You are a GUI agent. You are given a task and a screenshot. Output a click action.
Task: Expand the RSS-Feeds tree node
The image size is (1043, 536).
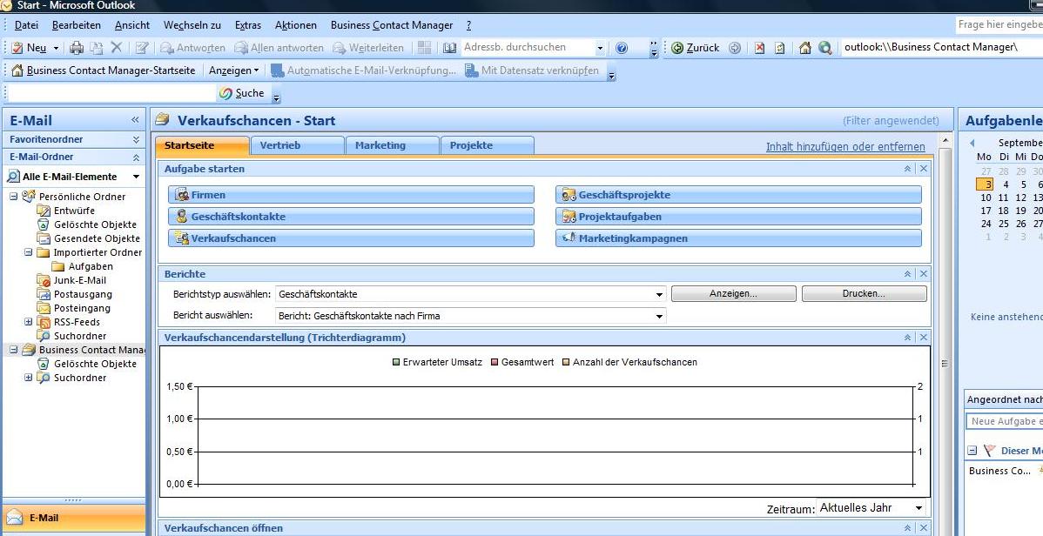click(28, 322)
